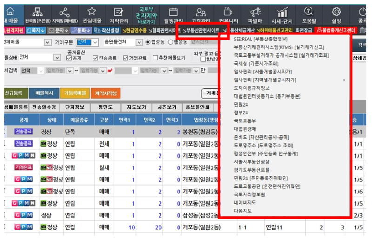372x240 pixels.
Task: Select 서울시부동산광장 entry
Action: (252, 162)
